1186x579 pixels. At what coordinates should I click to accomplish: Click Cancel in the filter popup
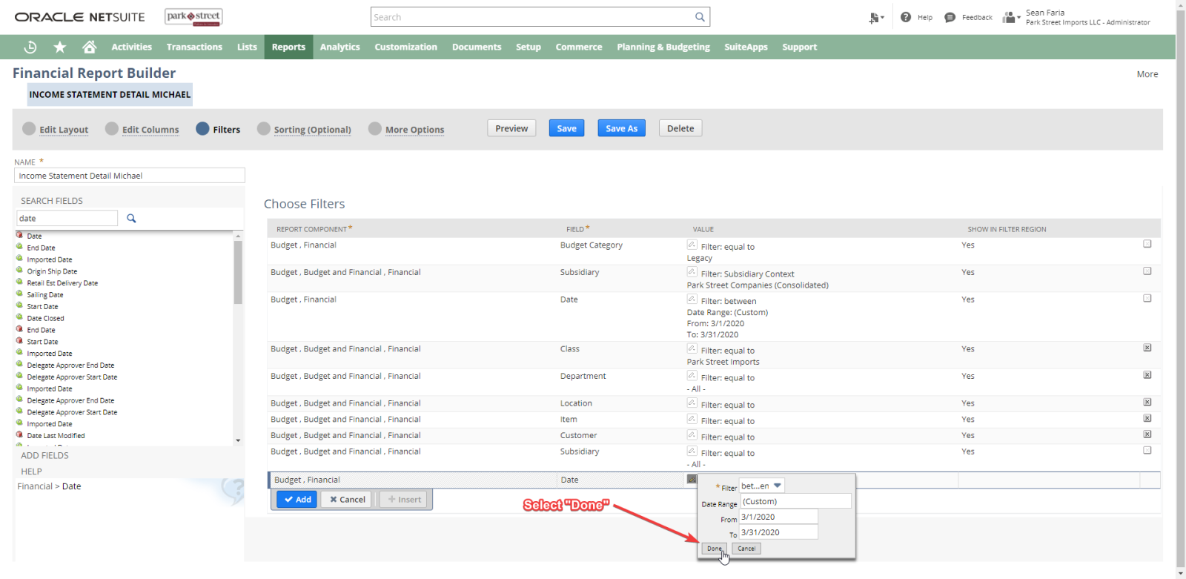tap(746, 549)
